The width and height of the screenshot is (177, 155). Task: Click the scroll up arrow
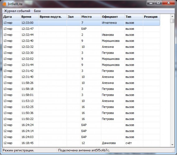[x=172, y=16]
